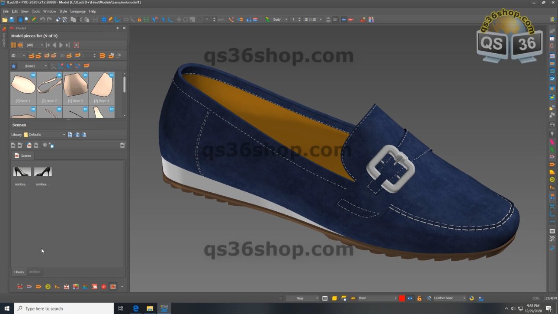
Task: Click the blue star favorites icon in Model panel
Action: click(x=14, y=66)
